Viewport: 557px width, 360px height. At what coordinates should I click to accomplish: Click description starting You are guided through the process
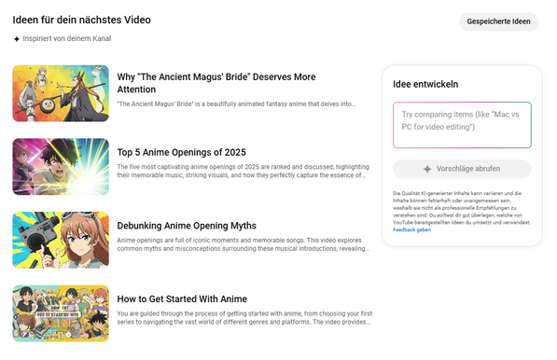[x=244, y=318]
